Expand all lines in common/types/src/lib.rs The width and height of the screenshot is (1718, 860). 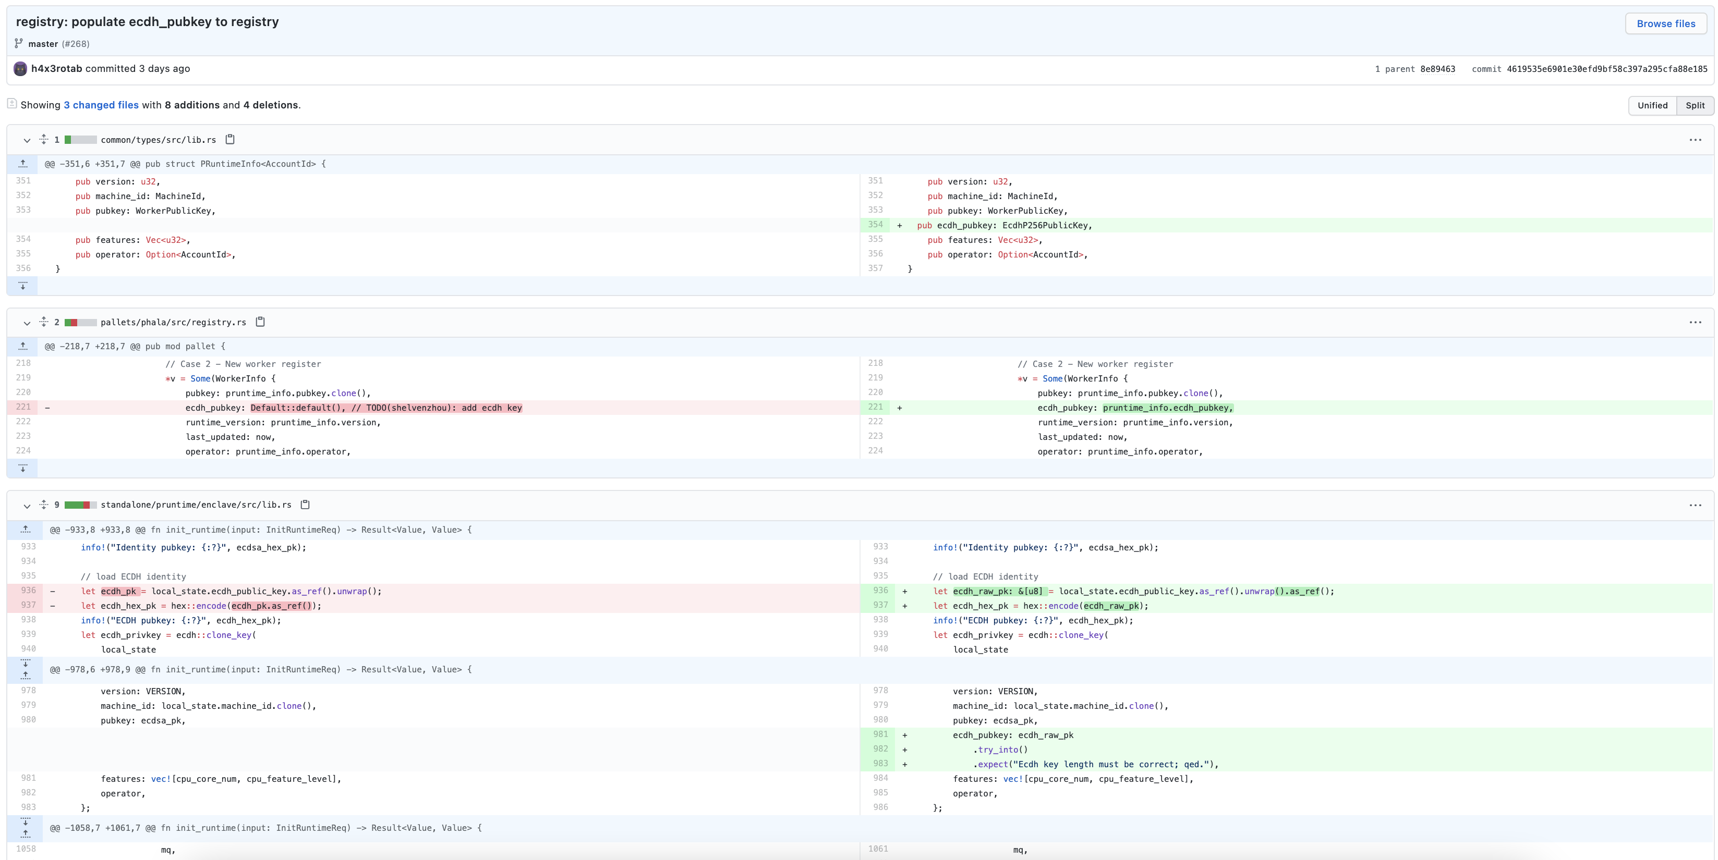pos(44,139)
